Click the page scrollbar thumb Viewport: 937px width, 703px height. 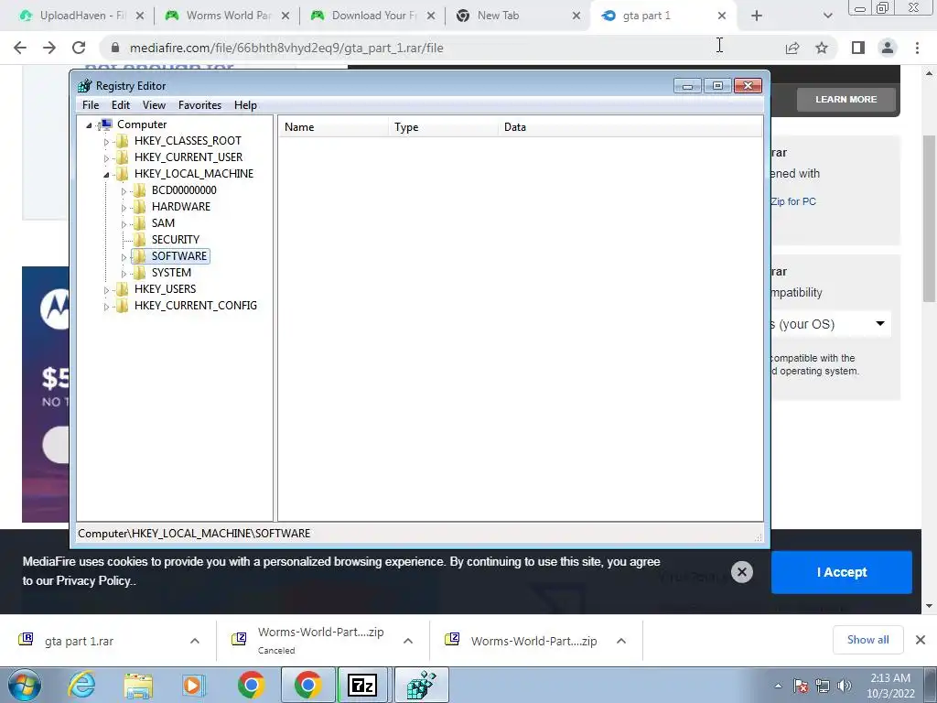pyautogui.click(x=929, y=218)
